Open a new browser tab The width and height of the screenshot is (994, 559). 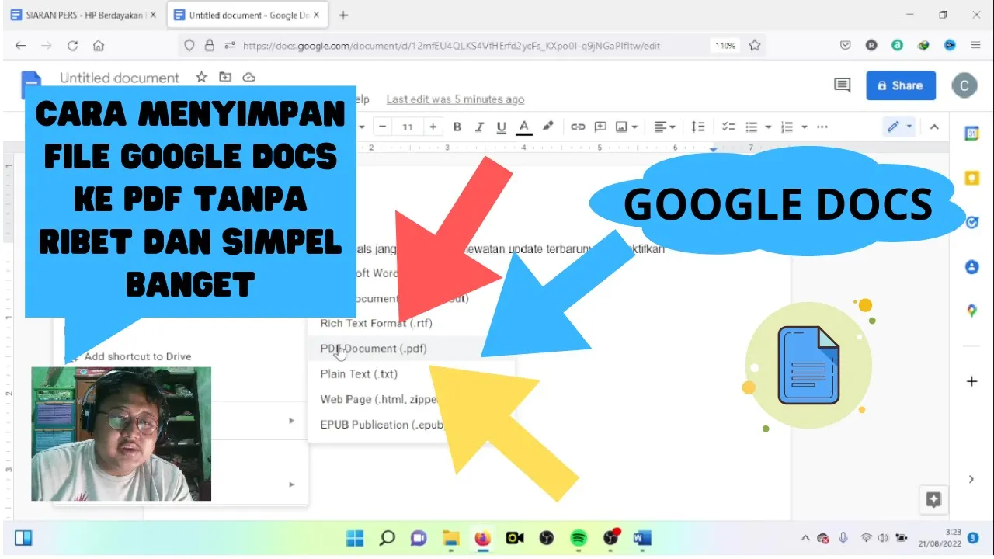pyautogui.click(x=343, y=15)
